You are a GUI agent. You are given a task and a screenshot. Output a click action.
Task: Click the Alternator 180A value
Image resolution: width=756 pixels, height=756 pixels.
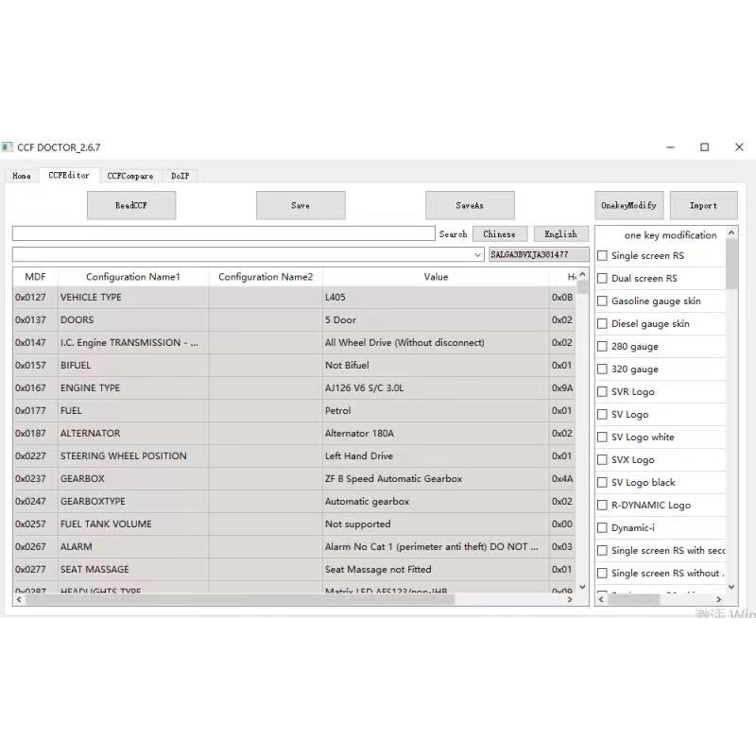pos(359,433)
